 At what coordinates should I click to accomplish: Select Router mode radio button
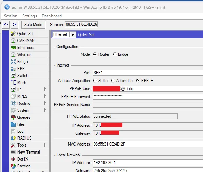(95, 54)
